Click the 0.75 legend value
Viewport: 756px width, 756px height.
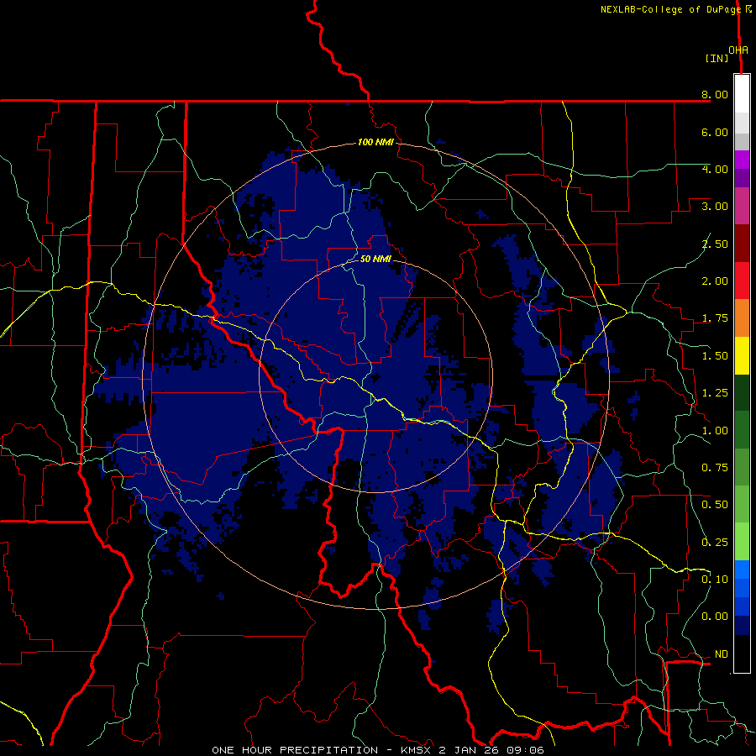tap(715, 468)
